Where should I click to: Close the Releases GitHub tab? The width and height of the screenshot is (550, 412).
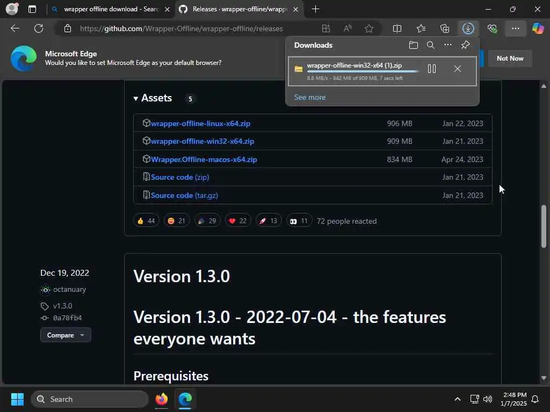click(x=296, y=10)
